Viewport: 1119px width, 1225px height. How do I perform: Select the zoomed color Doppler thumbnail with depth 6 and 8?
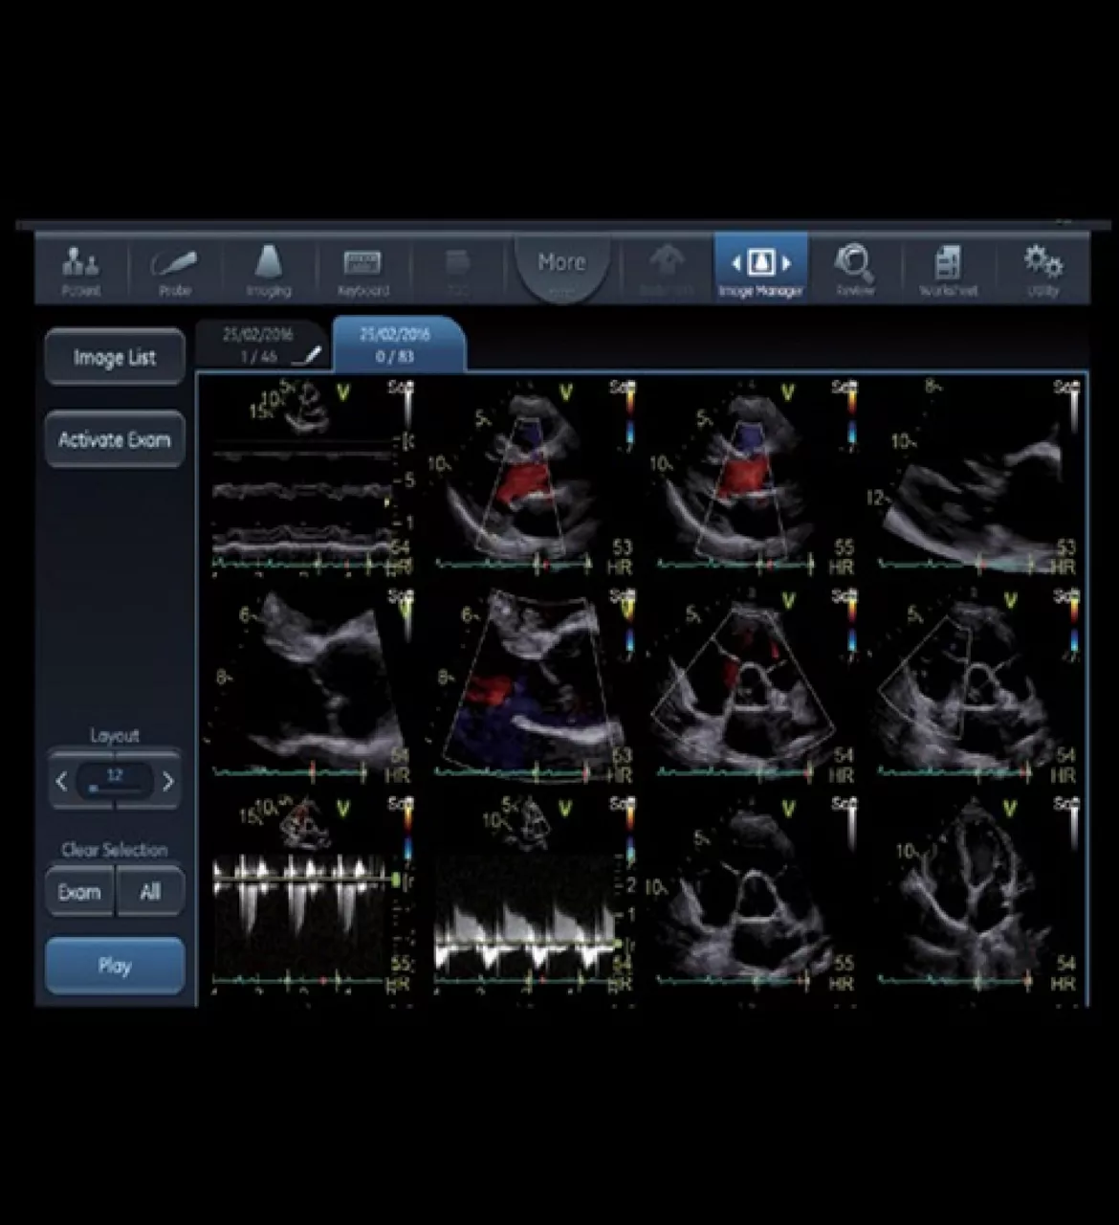coord(531,686)
